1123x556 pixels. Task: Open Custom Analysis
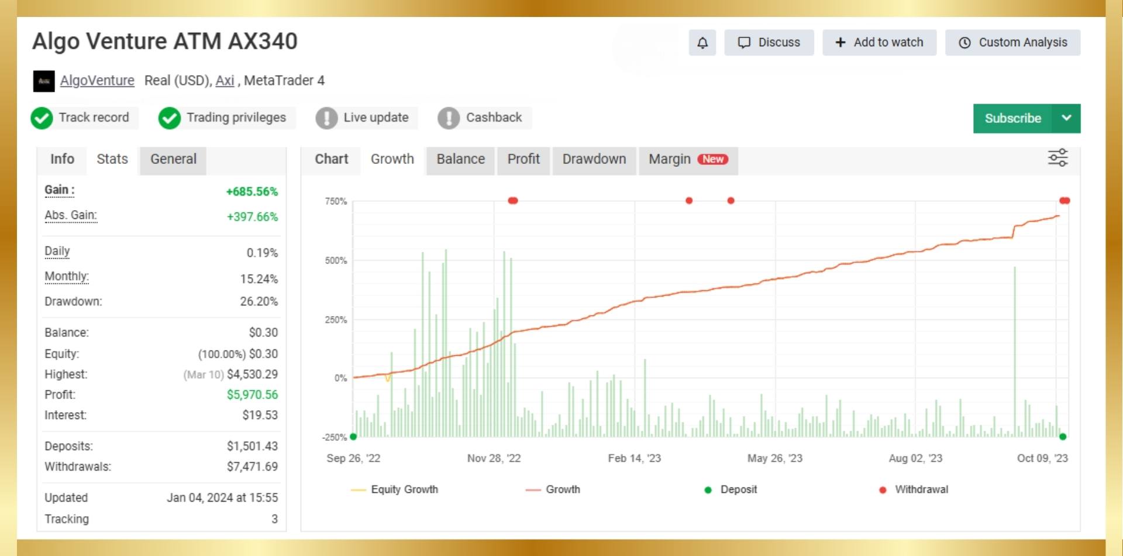click(1012, 43)
